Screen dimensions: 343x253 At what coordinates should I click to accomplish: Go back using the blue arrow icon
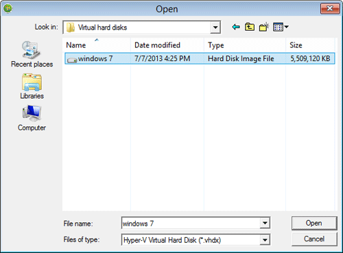[236, 27]
